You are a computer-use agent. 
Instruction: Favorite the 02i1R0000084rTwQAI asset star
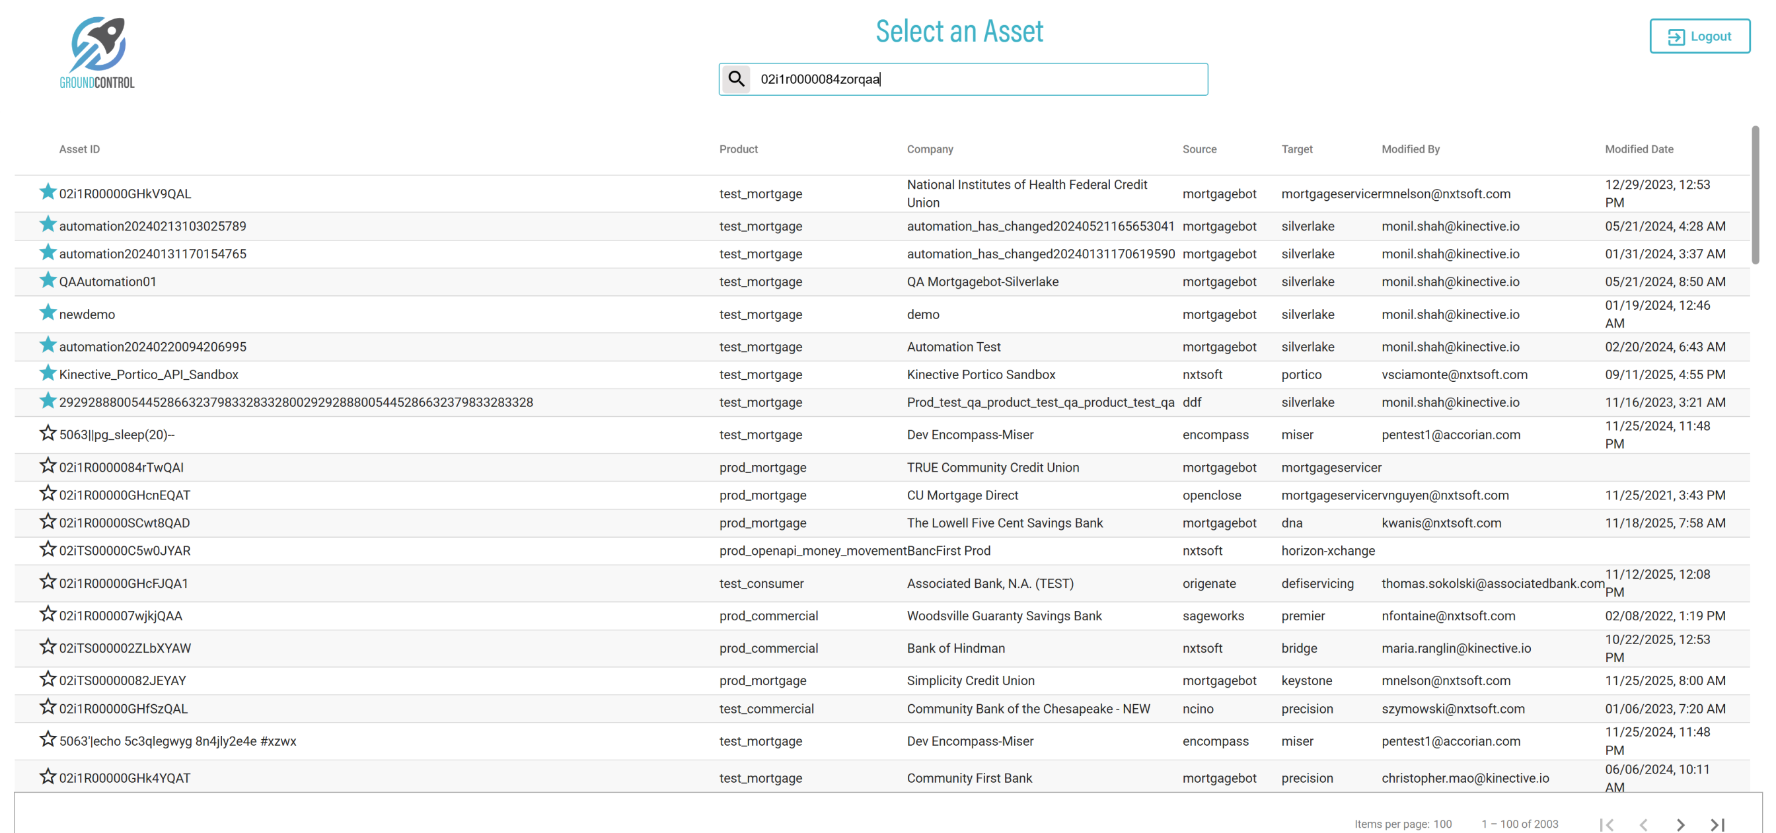pos(48,466)
